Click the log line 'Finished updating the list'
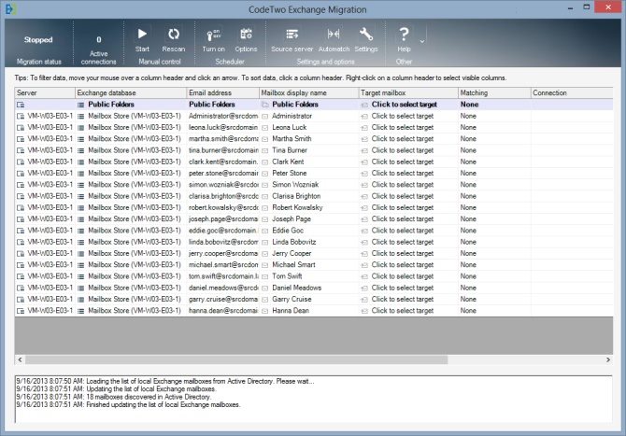626x436 pixels. click(128, 405)
